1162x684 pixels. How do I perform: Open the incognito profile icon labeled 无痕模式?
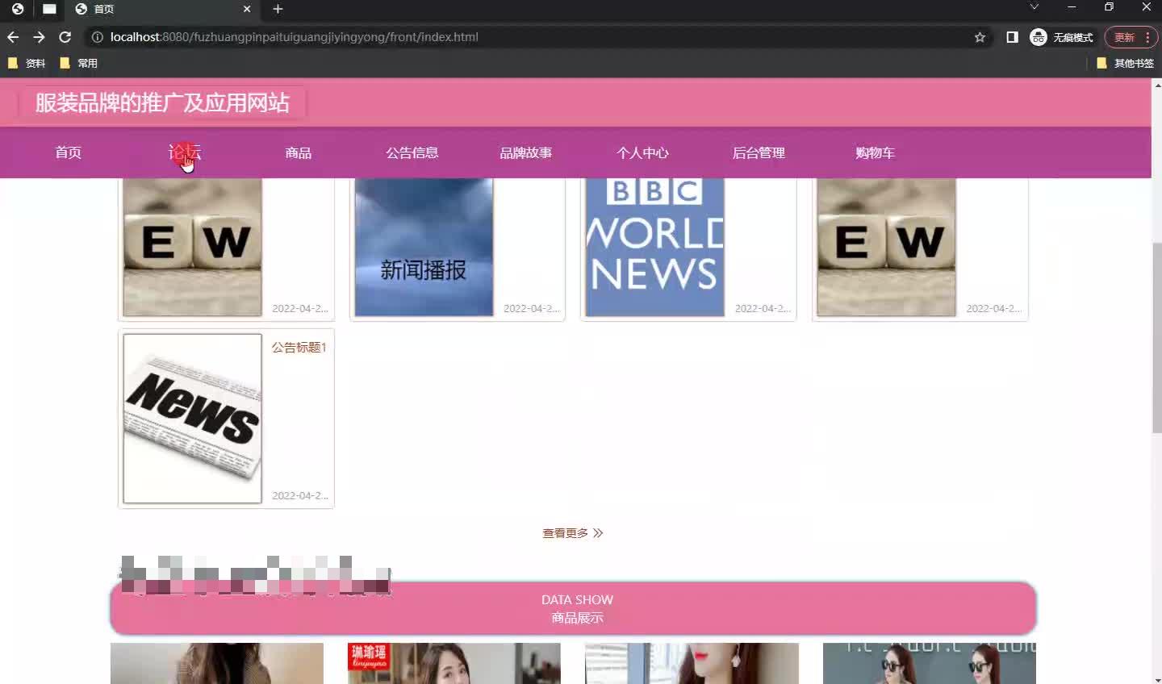(x=1061, y=37)
